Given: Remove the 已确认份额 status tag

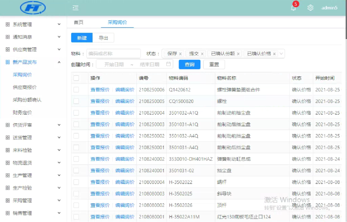Looking at the screenshot, I should pos(238,54).
